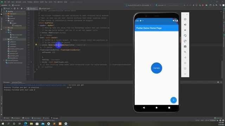The image size is (225, 126).
Task: Take an emulator screenshot with camera icon
Action: pos(185,47)
